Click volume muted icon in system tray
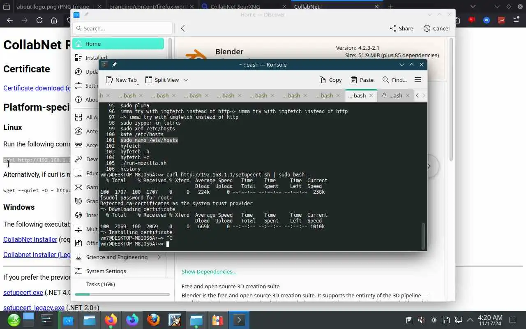Image resolution: width=526 pixels, height=329 pixels. pyautogui.click(x=421, y=320)
